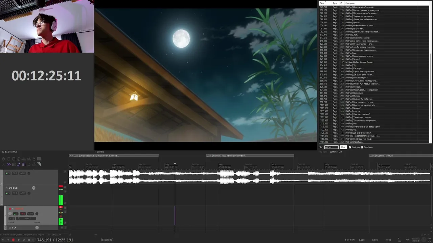This screenshot has width=433, height=243.
Task: Toggle the Metronome icon
Action: (34, 159)
